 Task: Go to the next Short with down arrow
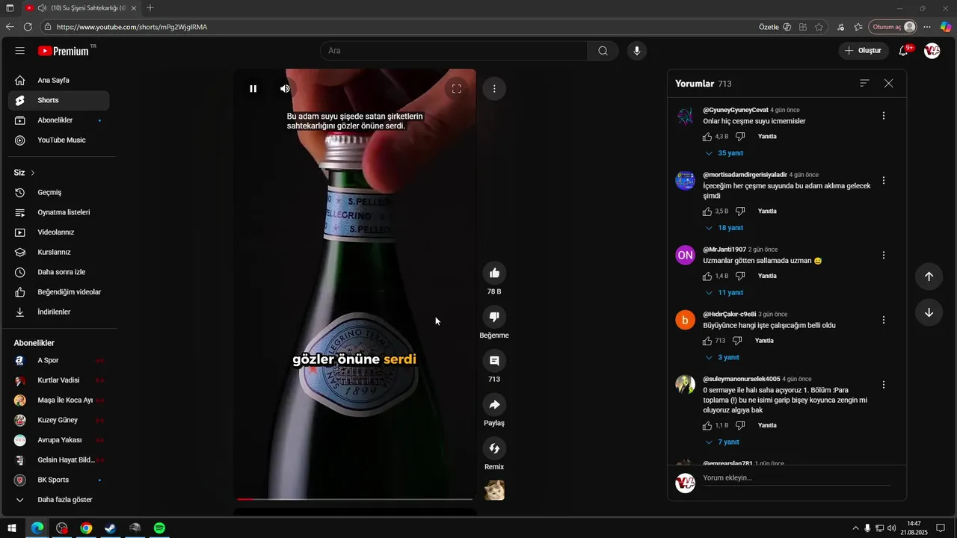tap(929, 312)
